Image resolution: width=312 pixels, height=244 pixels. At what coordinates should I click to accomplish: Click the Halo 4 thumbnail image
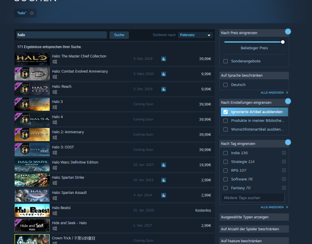click(32, 119)
